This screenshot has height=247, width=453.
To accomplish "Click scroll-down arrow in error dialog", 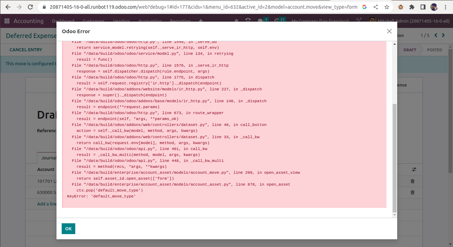I will (394, 215).
